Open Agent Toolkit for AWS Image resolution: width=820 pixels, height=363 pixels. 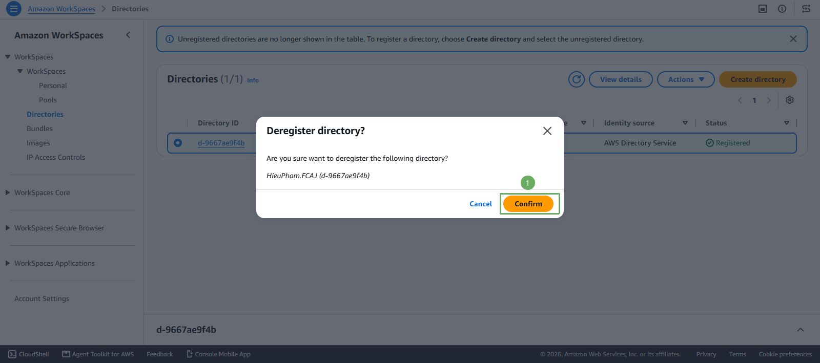98,354
